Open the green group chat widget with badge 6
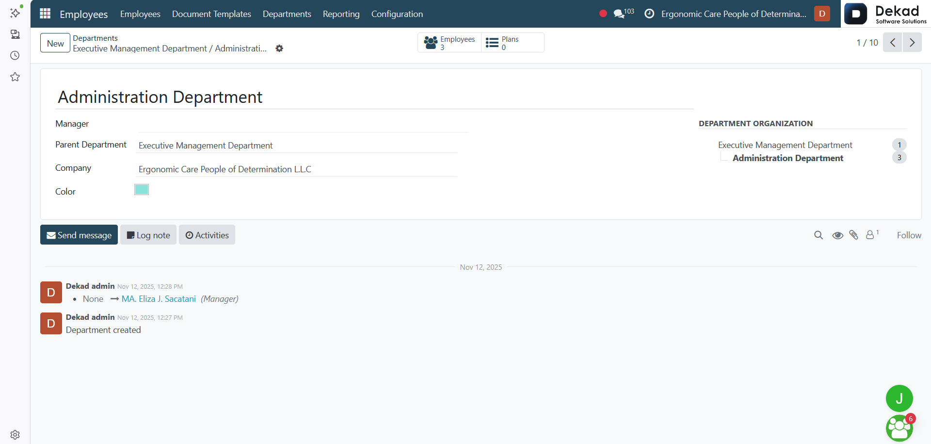The image size is (931, 444). 899,428
